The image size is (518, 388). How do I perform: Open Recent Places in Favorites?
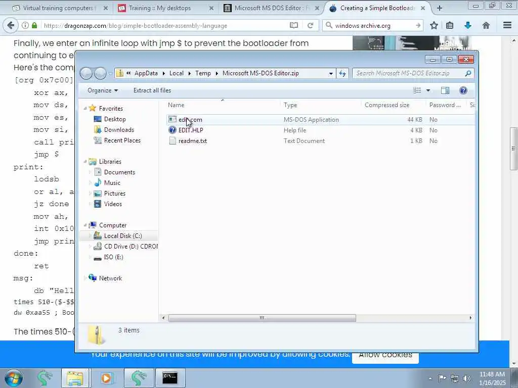point(122,140)
